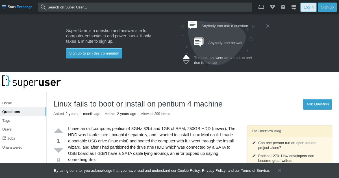Open Podcast 270 blog post link
This screenshot has width=339, height=178.
(x=286, y=158)
